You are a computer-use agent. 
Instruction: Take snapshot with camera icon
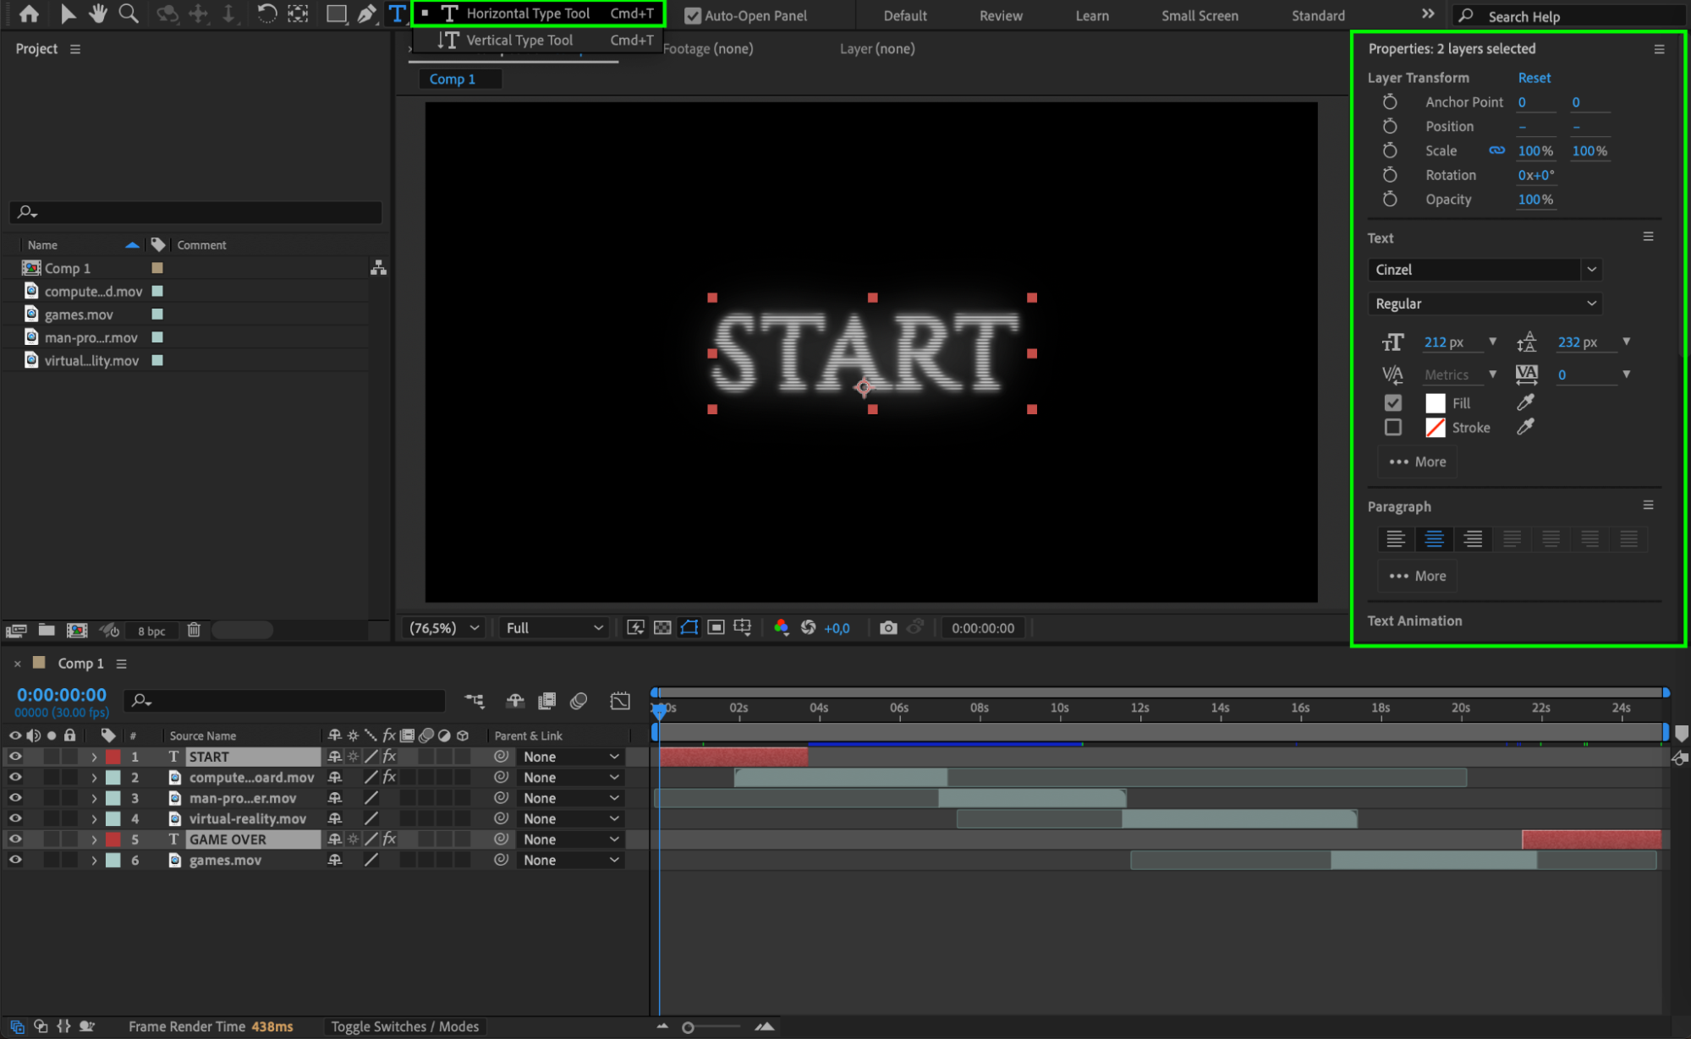(x=887, y=627)
